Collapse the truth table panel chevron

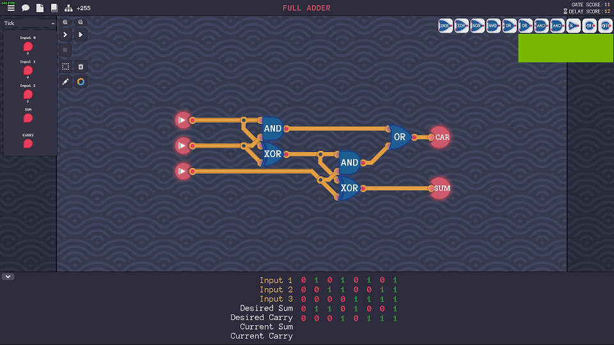coord(8,277)
